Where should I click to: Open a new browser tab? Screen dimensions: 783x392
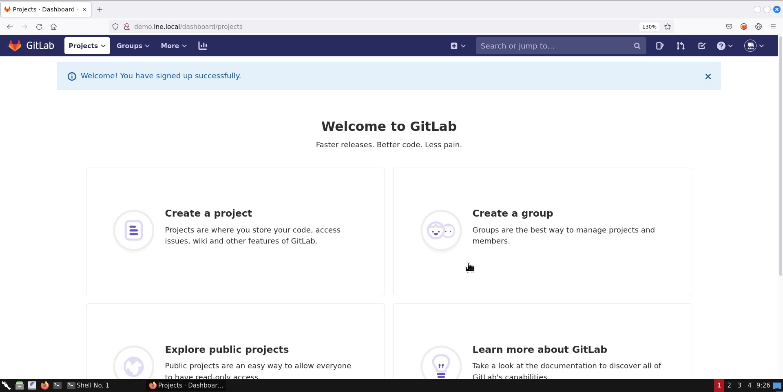[100, 9]
